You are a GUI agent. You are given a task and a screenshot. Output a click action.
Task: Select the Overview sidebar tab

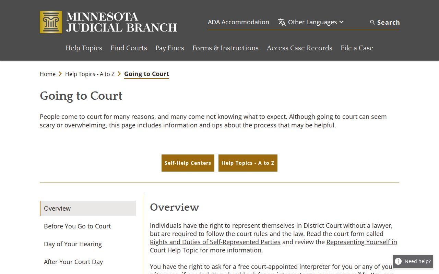point(88,208)
